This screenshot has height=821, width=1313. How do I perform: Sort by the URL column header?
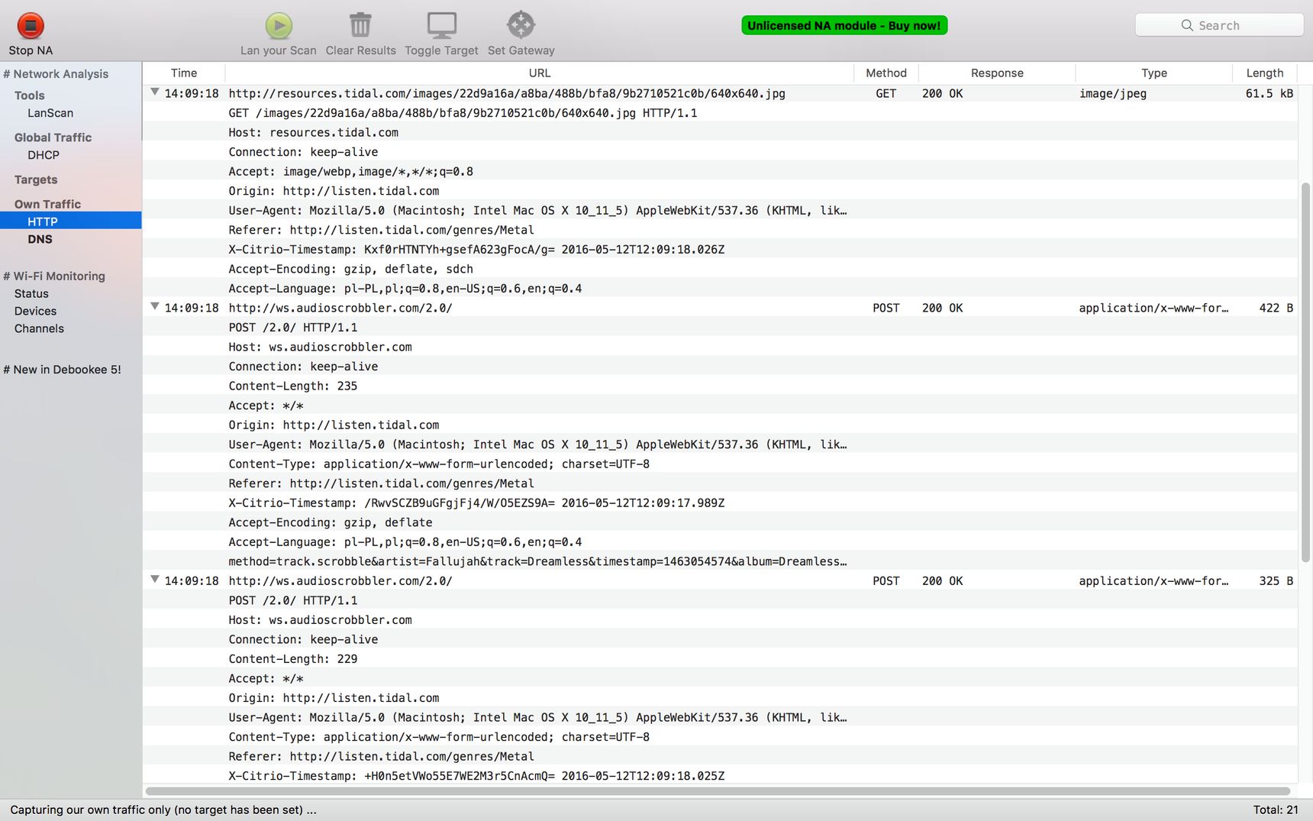click(x=540, y=73)
